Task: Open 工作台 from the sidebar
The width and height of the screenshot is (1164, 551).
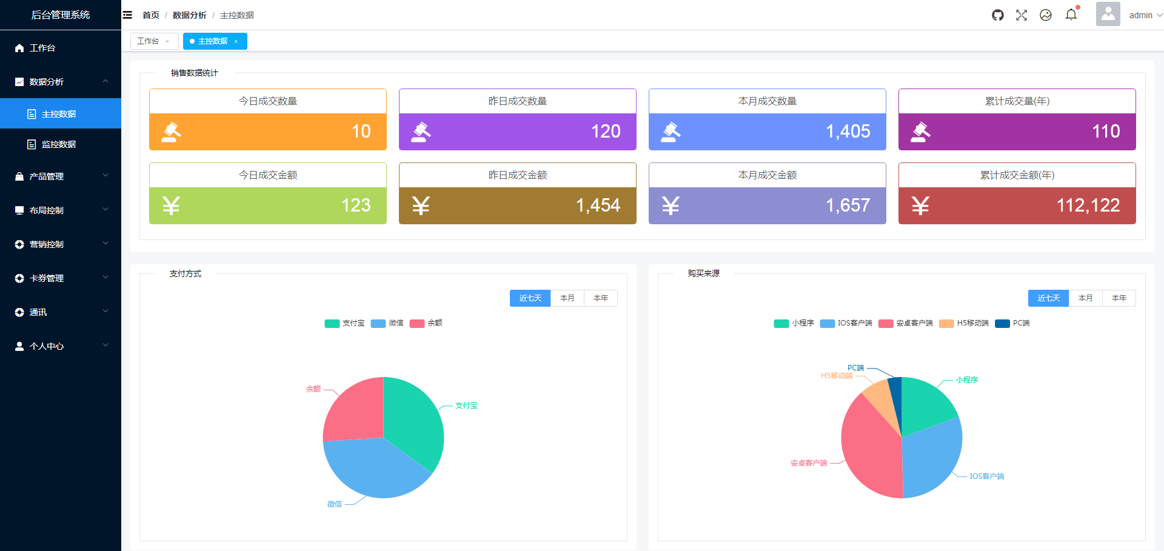Action: tap(42, 48)
